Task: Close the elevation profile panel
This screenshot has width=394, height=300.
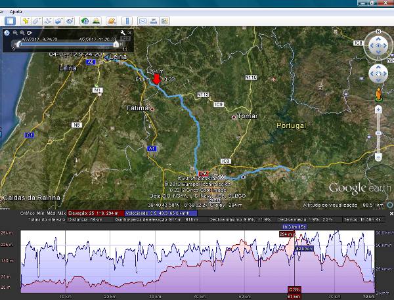Action: 391,213
